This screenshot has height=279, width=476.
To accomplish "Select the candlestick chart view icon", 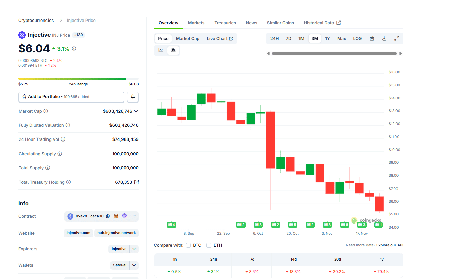I will point(173,50).
